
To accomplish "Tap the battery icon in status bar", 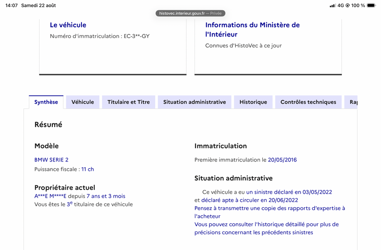I will pyautogui.click(x=371, y=5).
